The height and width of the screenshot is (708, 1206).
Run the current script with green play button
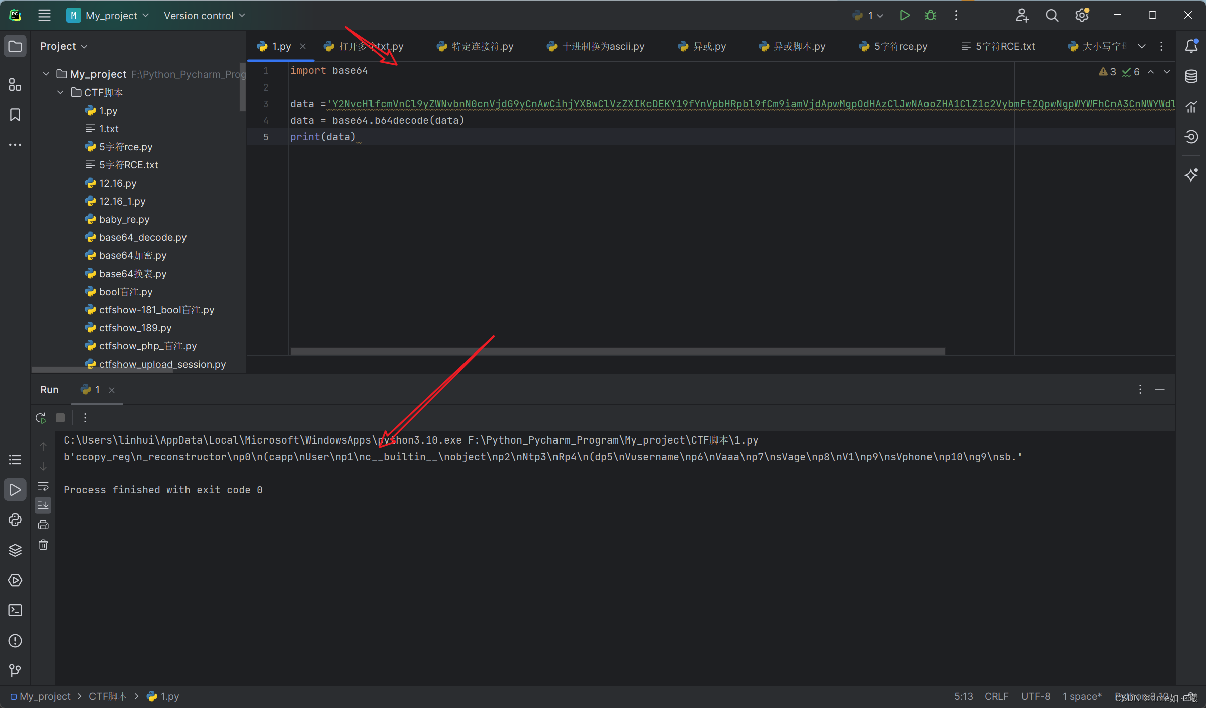(904, 16)
